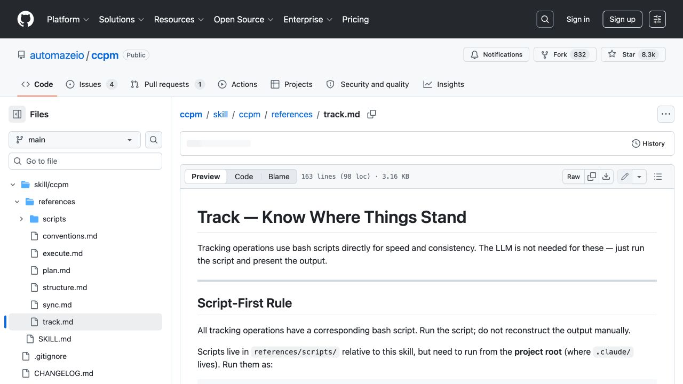Image resolution: width=683 pixels, height=384 pixels.
Task: Open History link for this file
Action: [648, 143]
